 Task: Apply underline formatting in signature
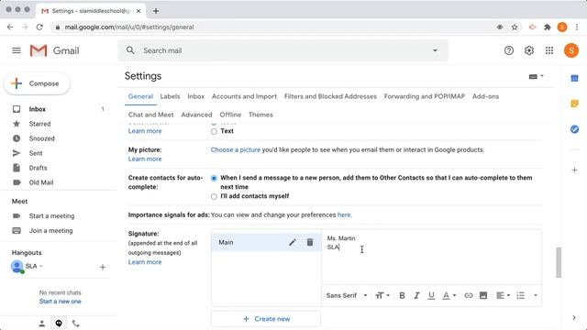(x=431, y=295)
